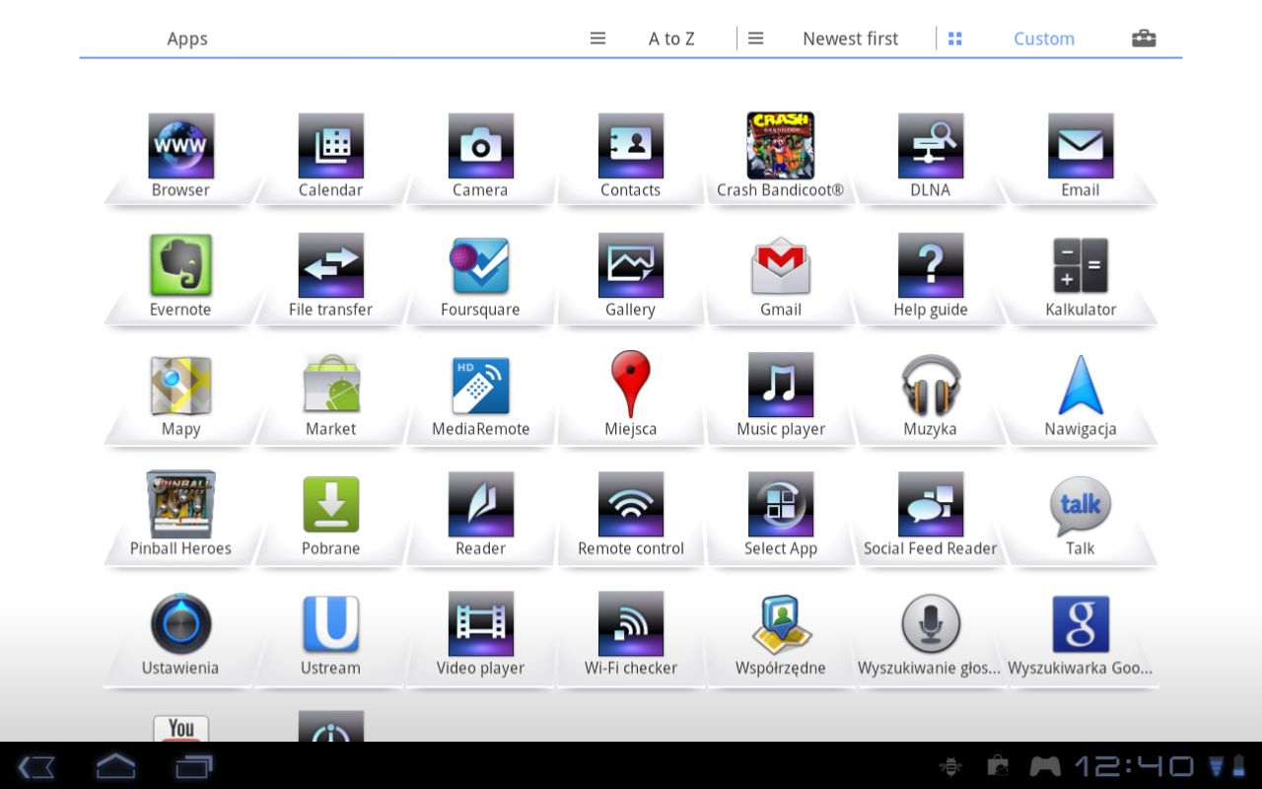The width and height of the screenshot is (1262, 789).
Task: Click the briefcase icon in the top bar
Action: click(1144, 38)
